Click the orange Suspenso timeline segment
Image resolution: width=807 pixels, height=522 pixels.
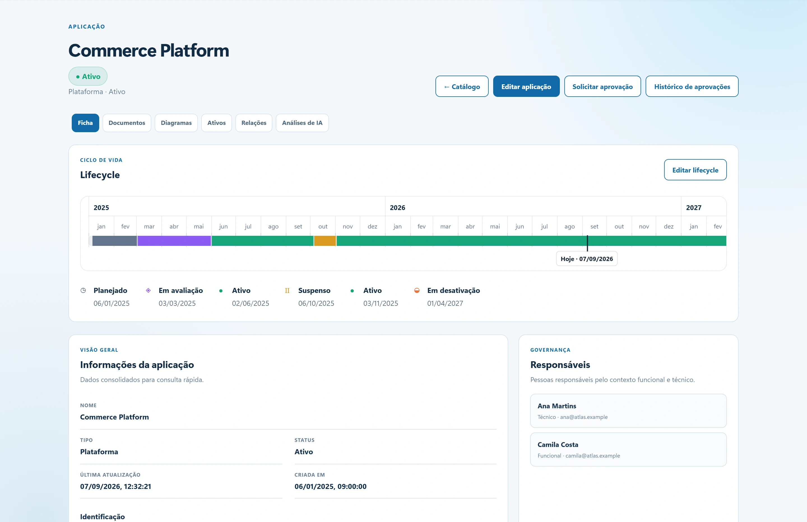coord(325,241)
